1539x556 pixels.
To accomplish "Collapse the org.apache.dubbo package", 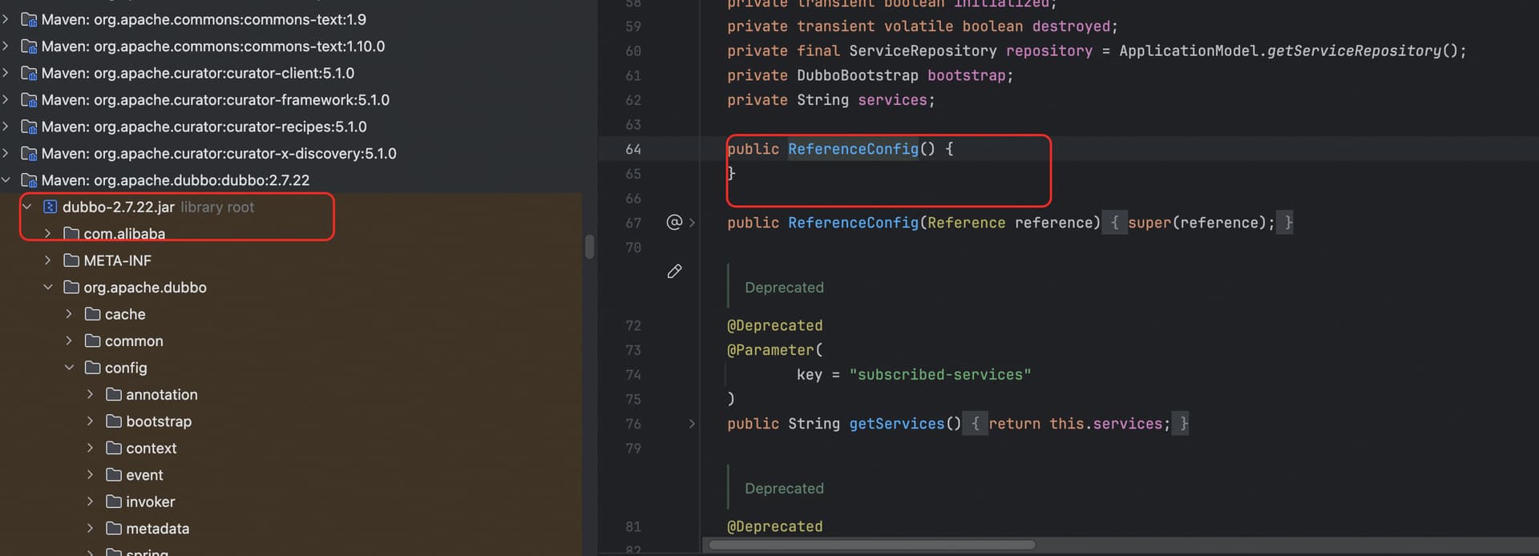I will click(48, 287).
